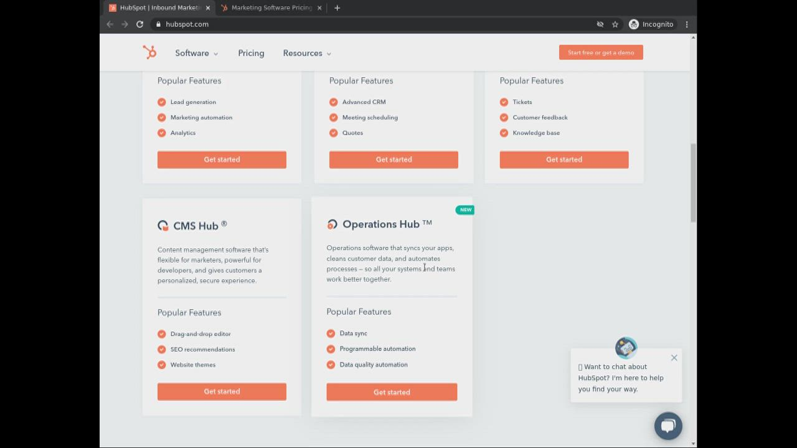The height and width of the screenshot is (448, 797).
Task: Click the HubSpot sprocket logo
Action: point(149,53)
